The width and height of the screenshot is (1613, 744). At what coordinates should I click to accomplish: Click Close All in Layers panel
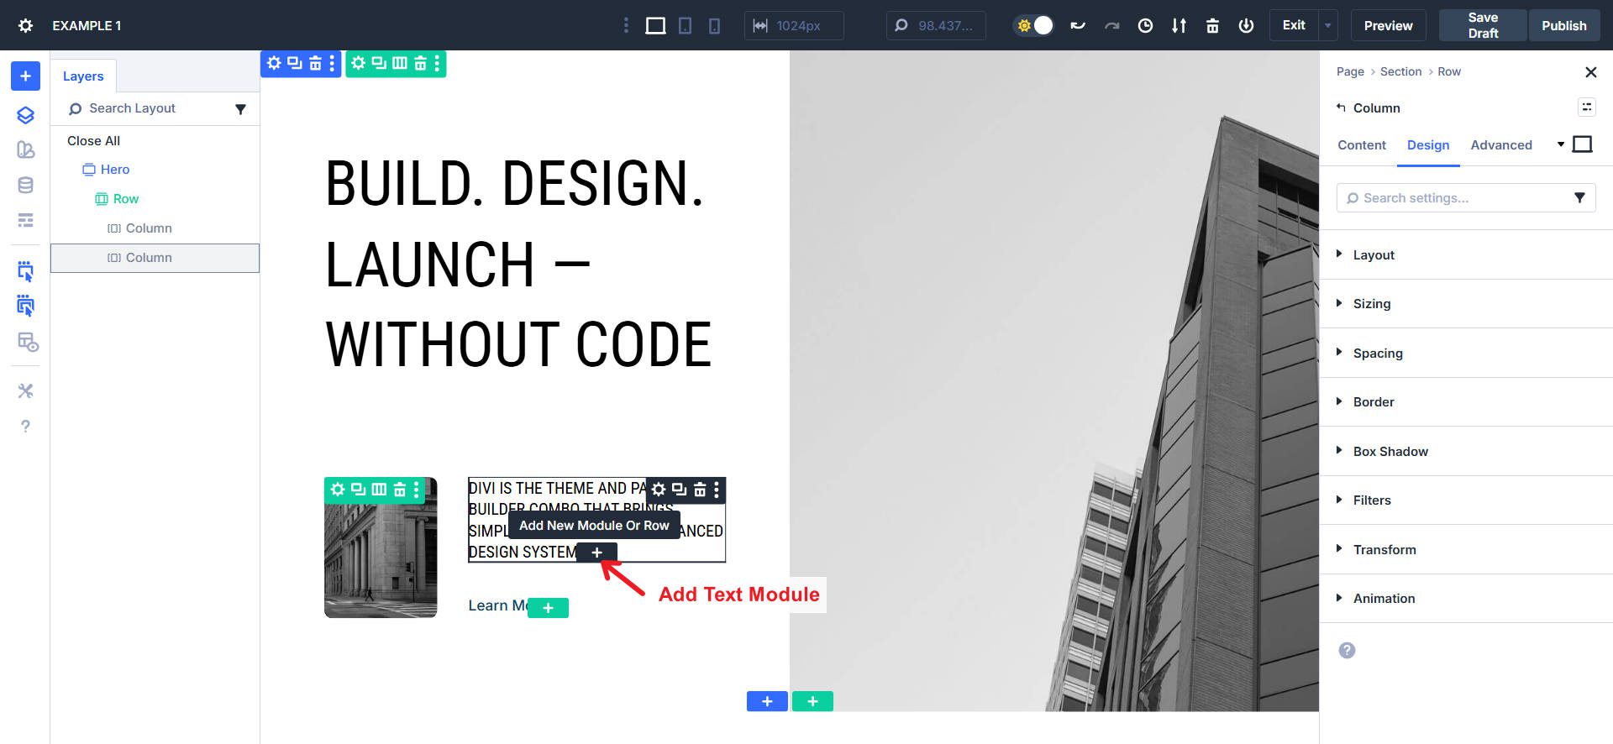pyautogui.click(x=93, y=141)
